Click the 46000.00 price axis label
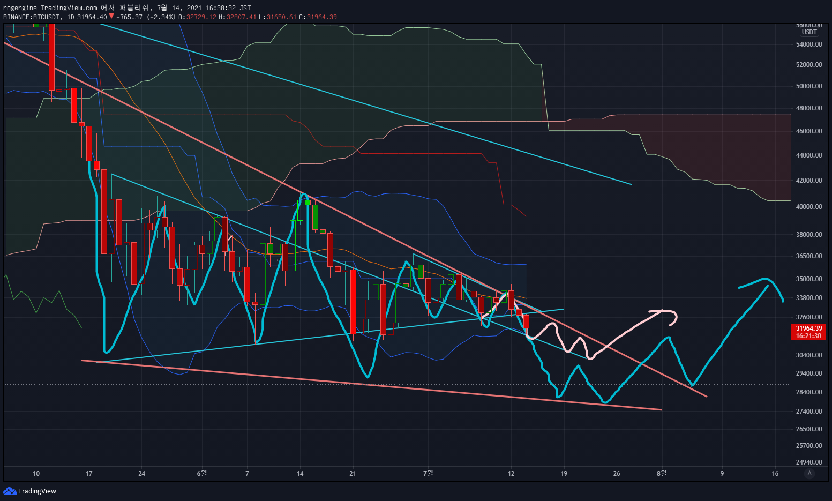Image resolution: width=832 pixels, height=501 pixels. (809, 131)
